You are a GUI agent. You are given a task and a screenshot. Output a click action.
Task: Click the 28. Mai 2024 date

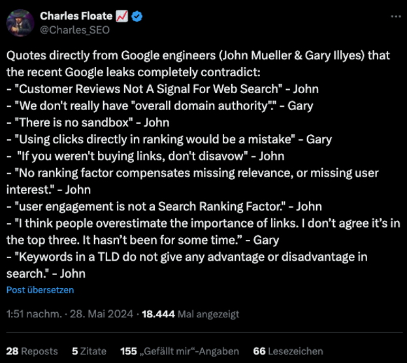coord(101,314)
